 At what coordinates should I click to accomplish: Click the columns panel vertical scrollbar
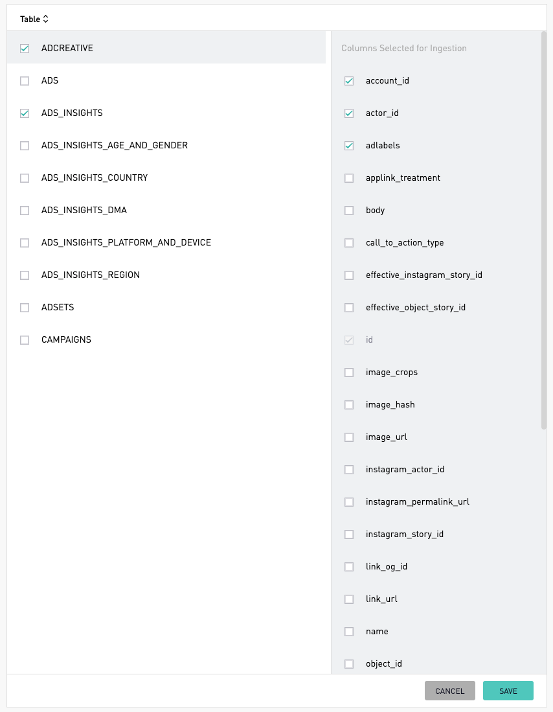tap(543, 230)
